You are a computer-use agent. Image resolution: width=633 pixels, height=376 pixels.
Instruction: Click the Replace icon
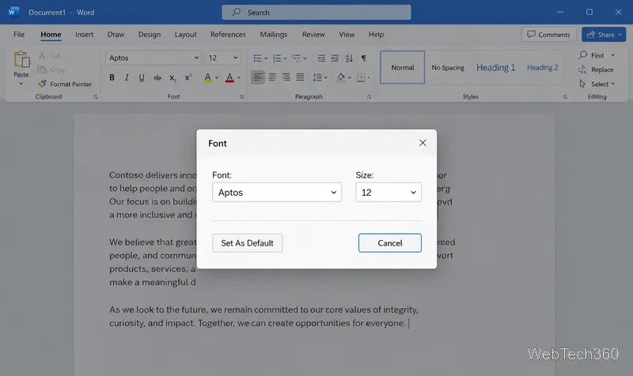(582, 70)
